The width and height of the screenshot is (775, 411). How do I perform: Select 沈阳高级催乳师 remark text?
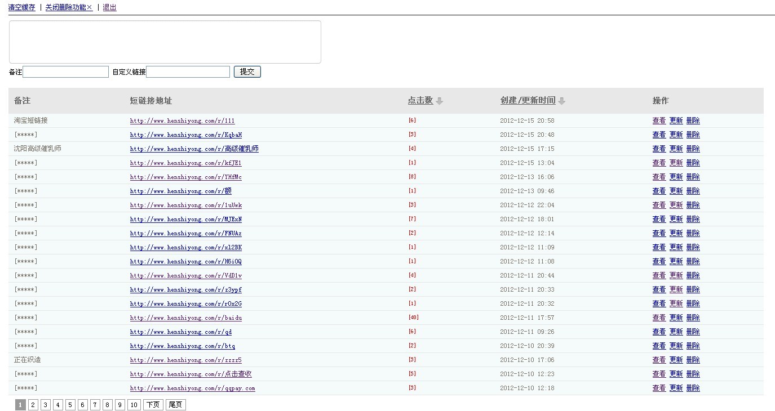click(x=38, y=149)
